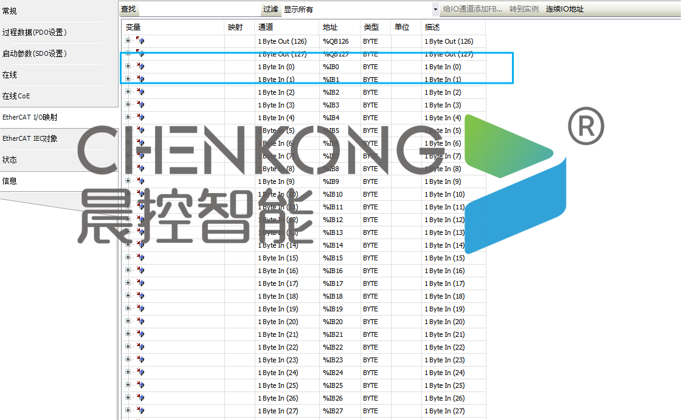Click the channel icon for 1 Byte In (25)

pos(140,385)
